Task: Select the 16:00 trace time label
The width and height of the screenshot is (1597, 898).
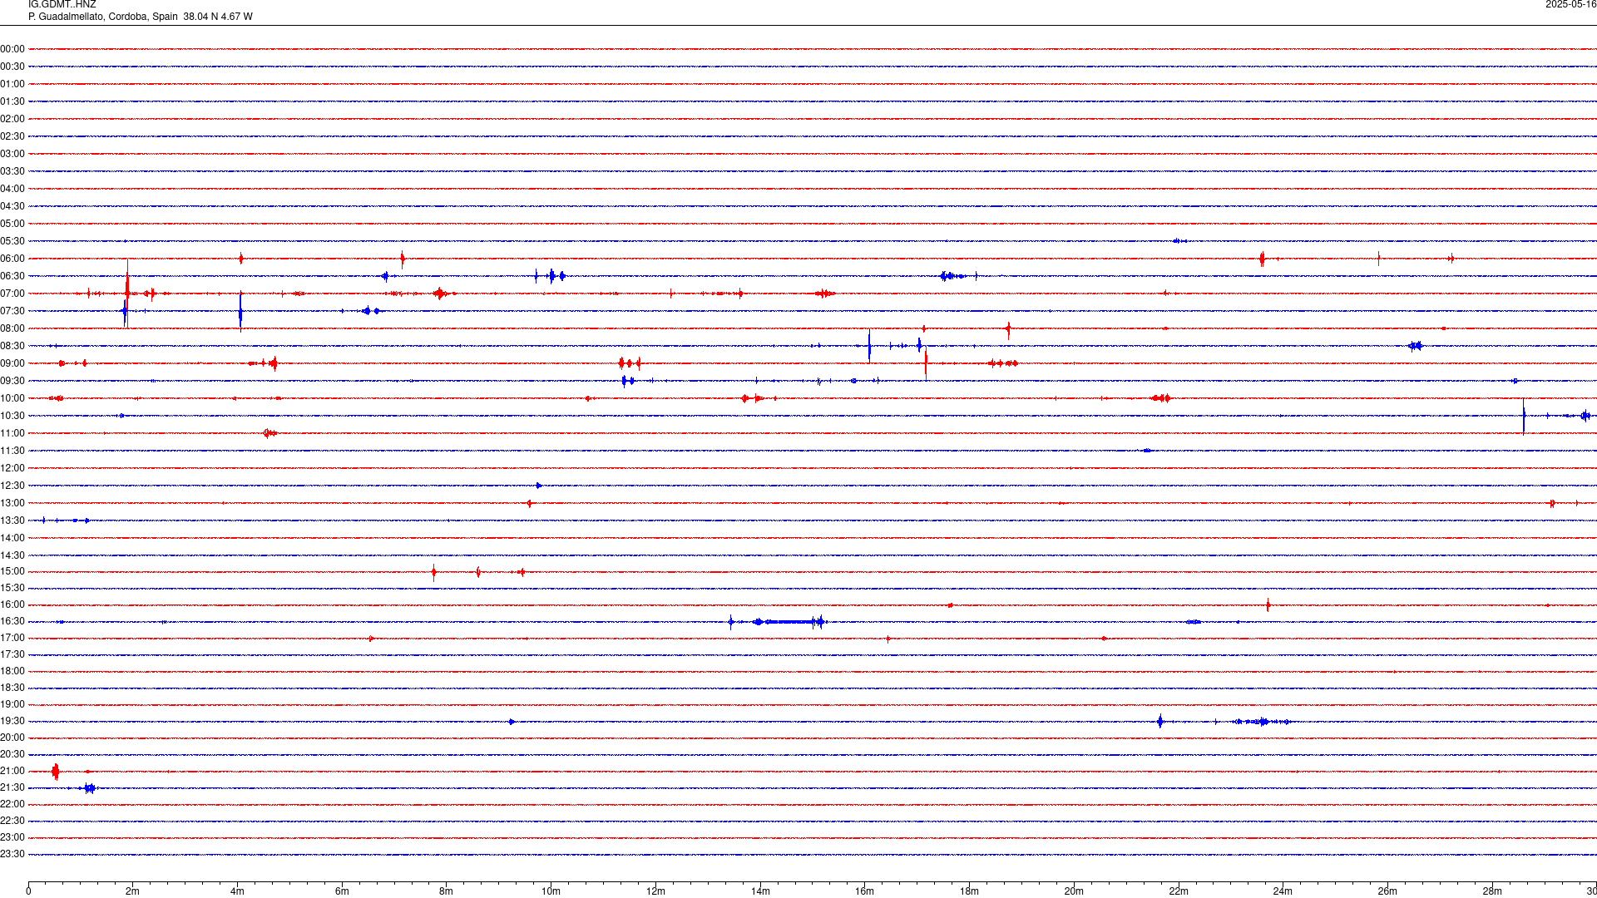Action: click(12, 604)
